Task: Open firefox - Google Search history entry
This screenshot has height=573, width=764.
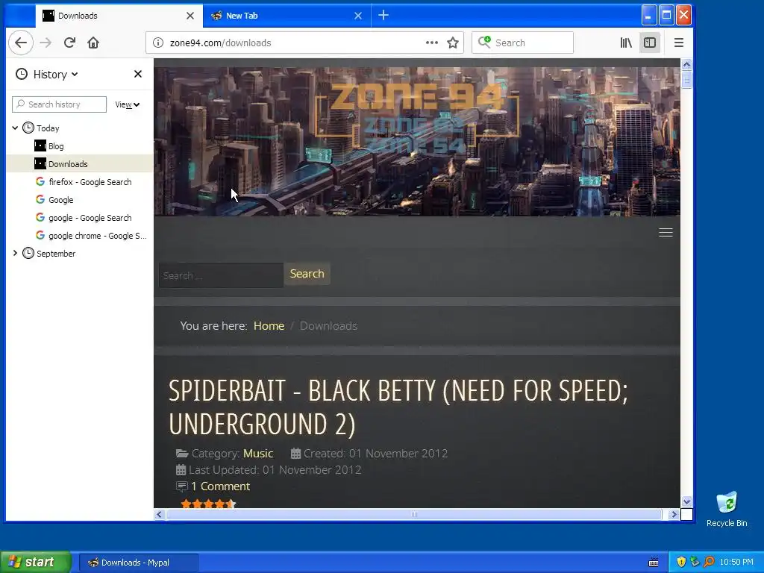Action: [79, 182]
